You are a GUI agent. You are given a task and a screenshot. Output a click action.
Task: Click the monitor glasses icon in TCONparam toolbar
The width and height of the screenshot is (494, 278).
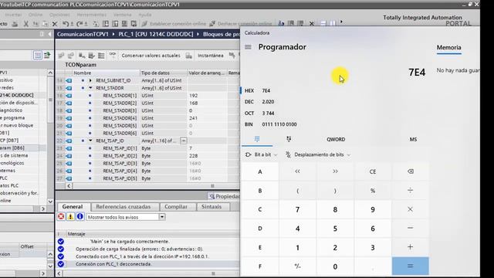click(x=112, y=55)
